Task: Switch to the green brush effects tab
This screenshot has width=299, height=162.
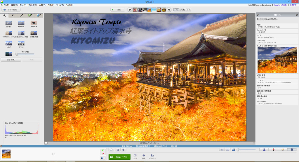Action: coord(30,15)
